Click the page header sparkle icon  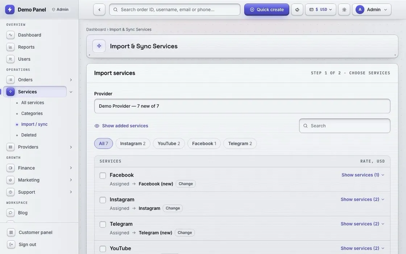point(99,46)
